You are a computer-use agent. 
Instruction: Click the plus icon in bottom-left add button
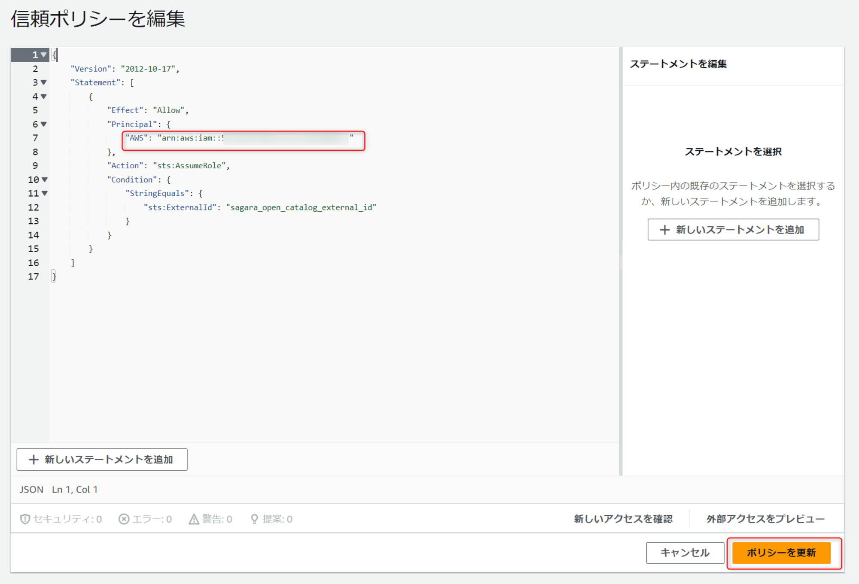point(34,459)
